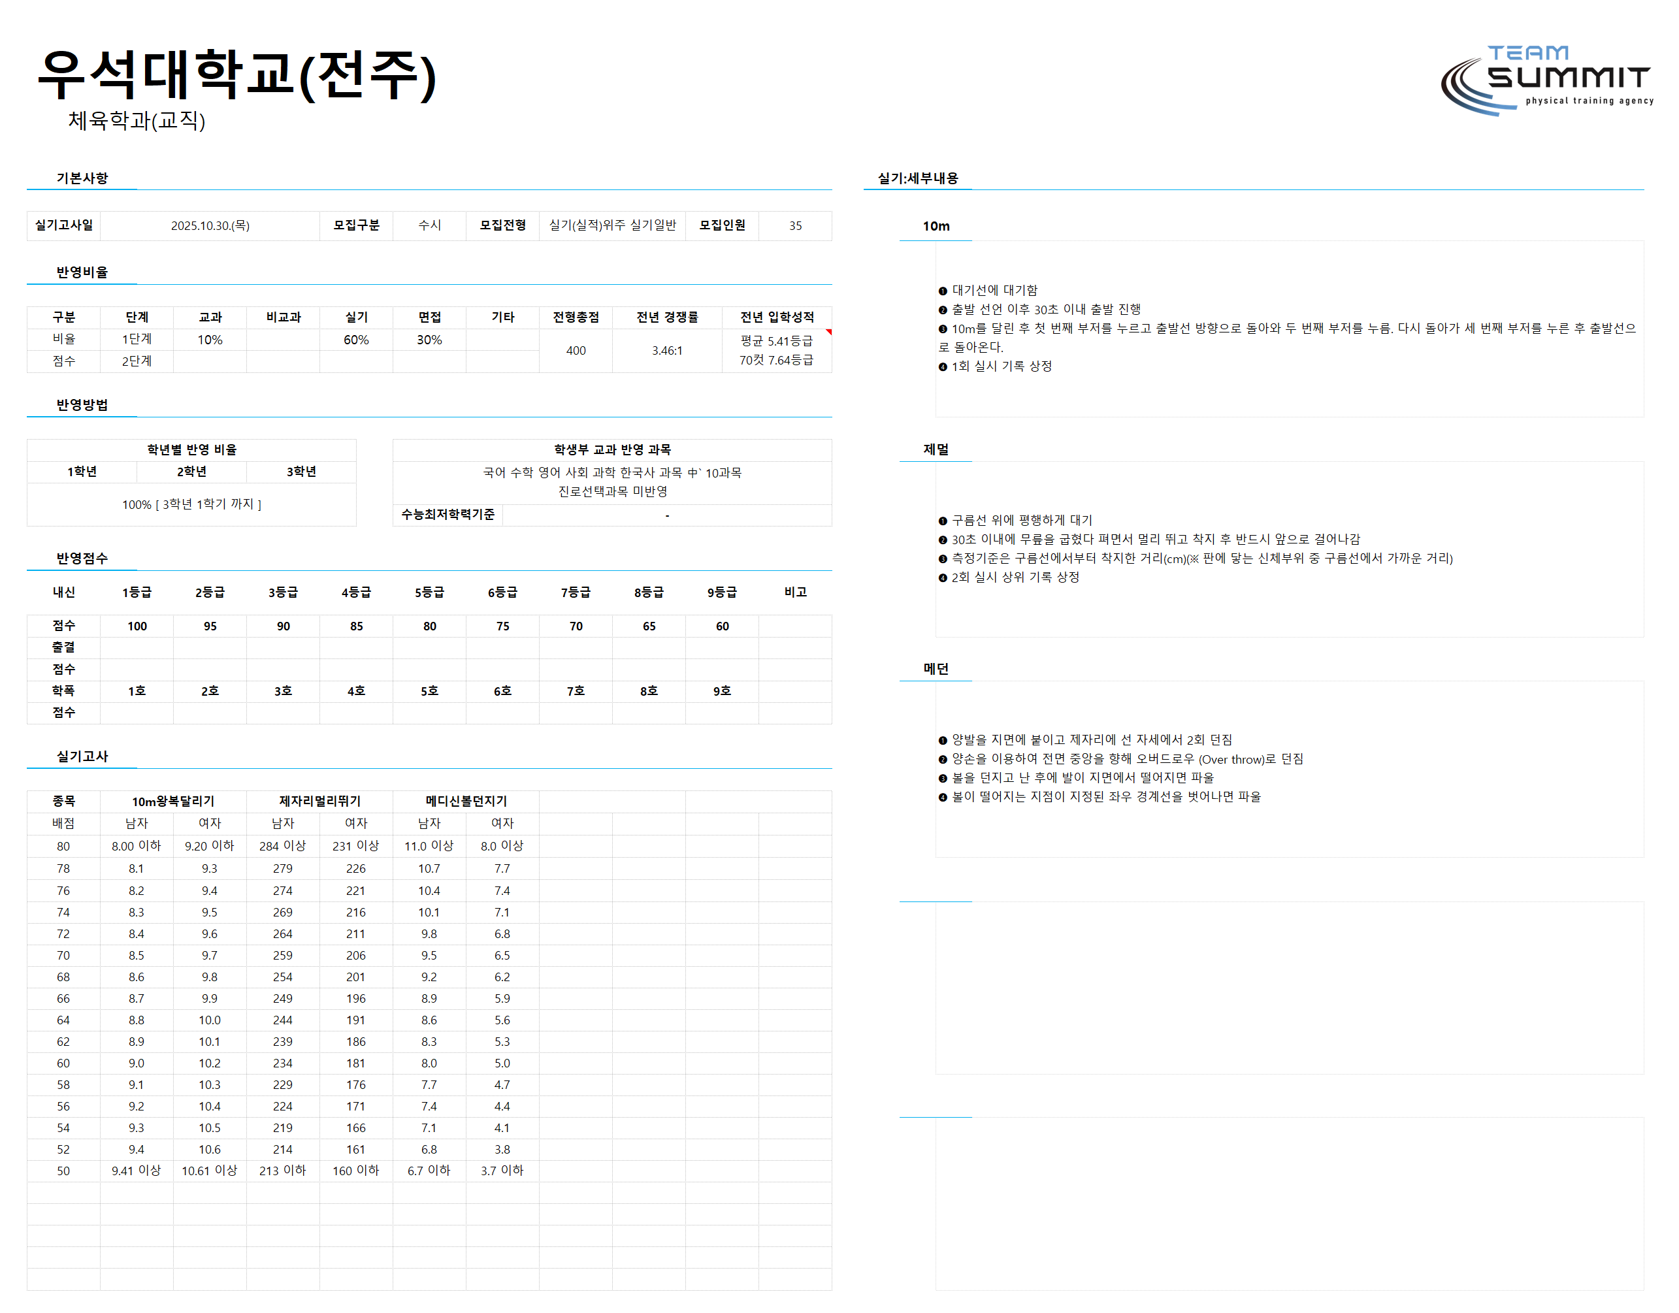Select the cell 11.0 이상

429,845
